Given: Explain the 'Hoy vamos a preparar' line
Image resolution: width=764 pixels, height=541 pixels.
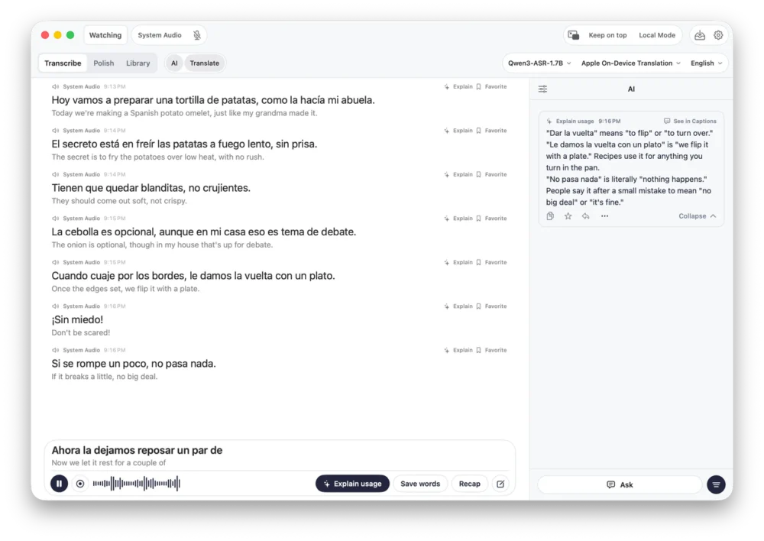Looking at the screenshot, I should point(458,87).
